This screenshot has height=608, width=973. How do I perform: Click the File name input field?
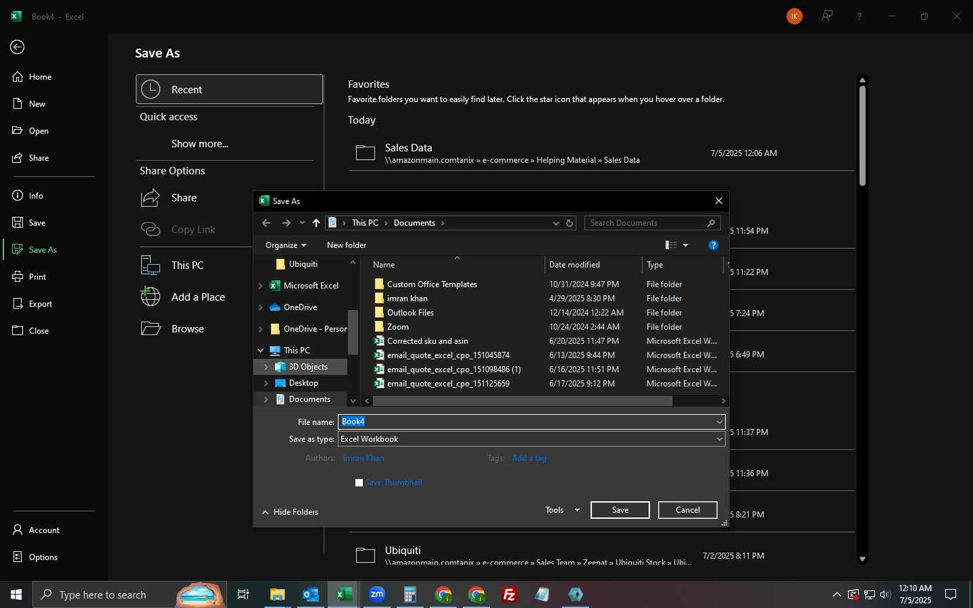pos(526,422)
